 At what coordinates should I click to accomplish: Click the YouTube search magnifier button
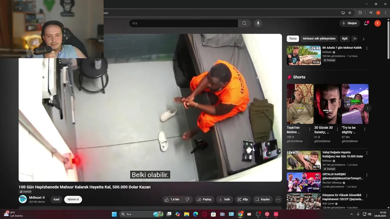[244, 23]
